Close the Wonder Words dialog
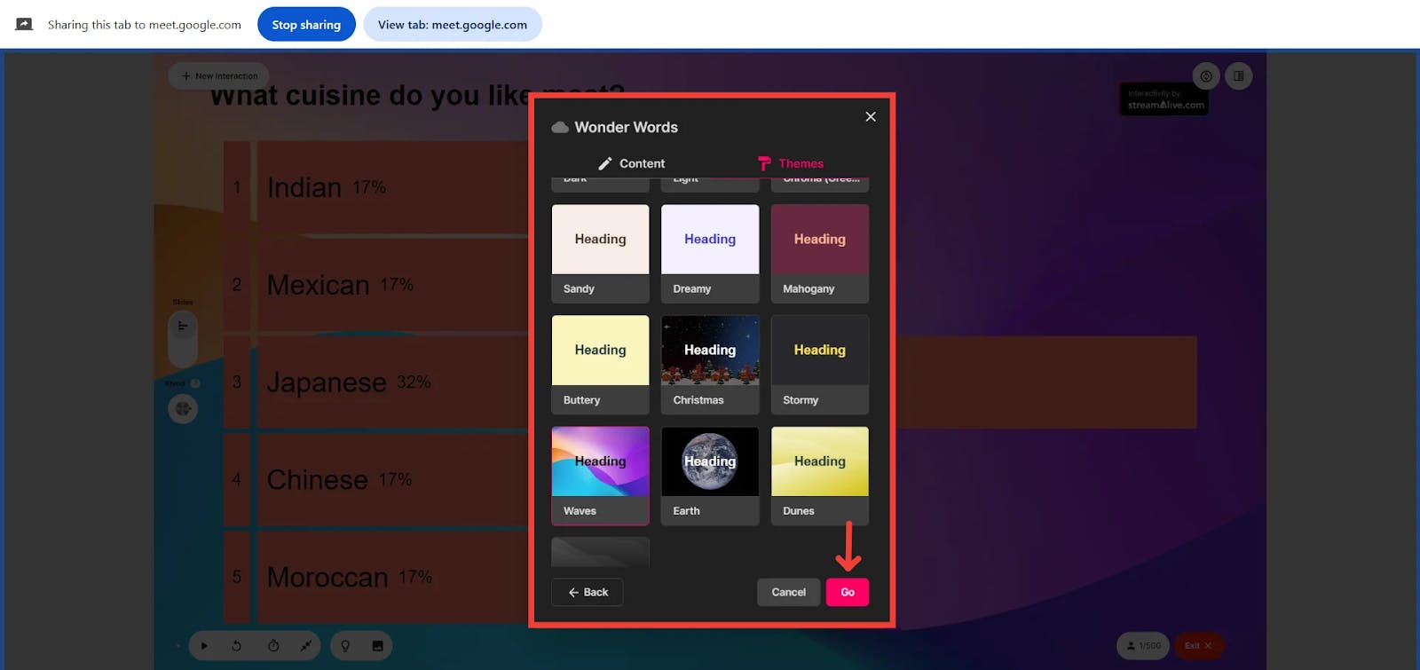The height and width of the screenshot is (670, 1420). (x=871, y=116)
